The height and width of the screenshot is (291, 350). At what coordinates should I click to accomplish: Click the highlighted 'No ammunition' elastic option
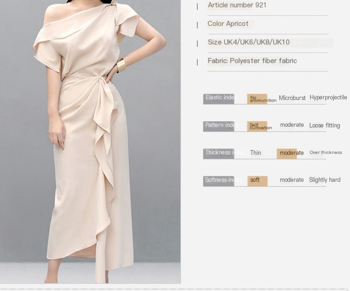257,99
